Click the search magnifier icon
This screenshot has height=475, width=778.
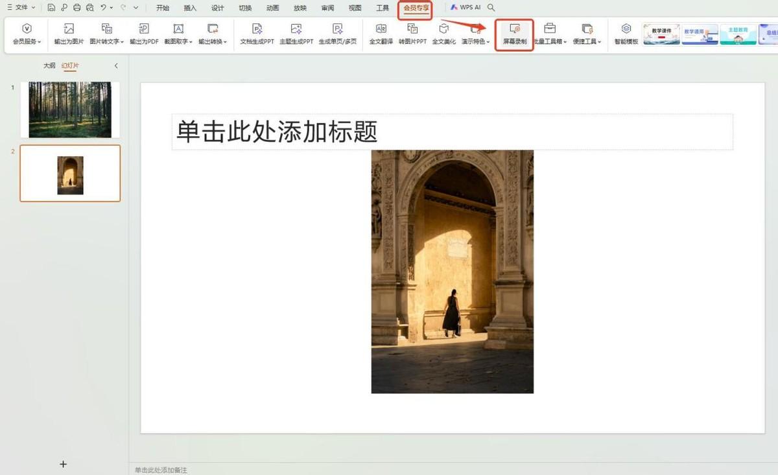pos(491,8)
